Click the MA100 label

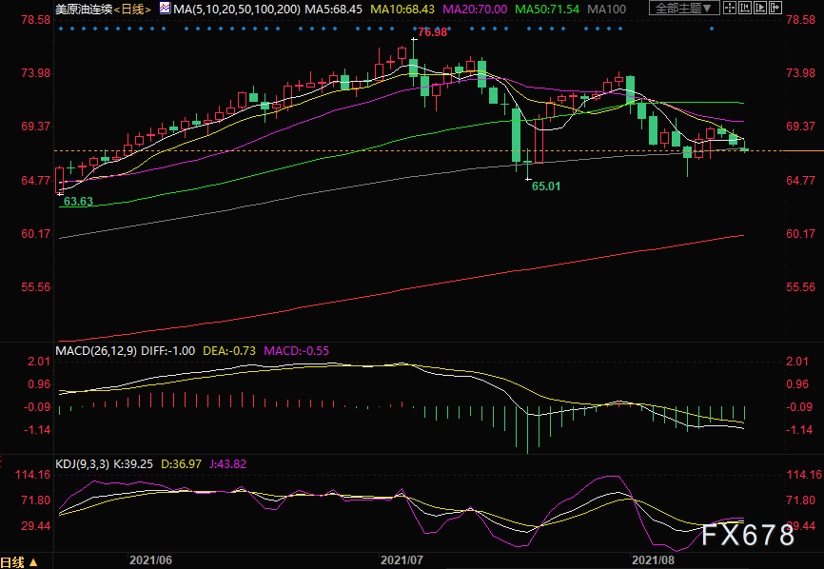606,9
